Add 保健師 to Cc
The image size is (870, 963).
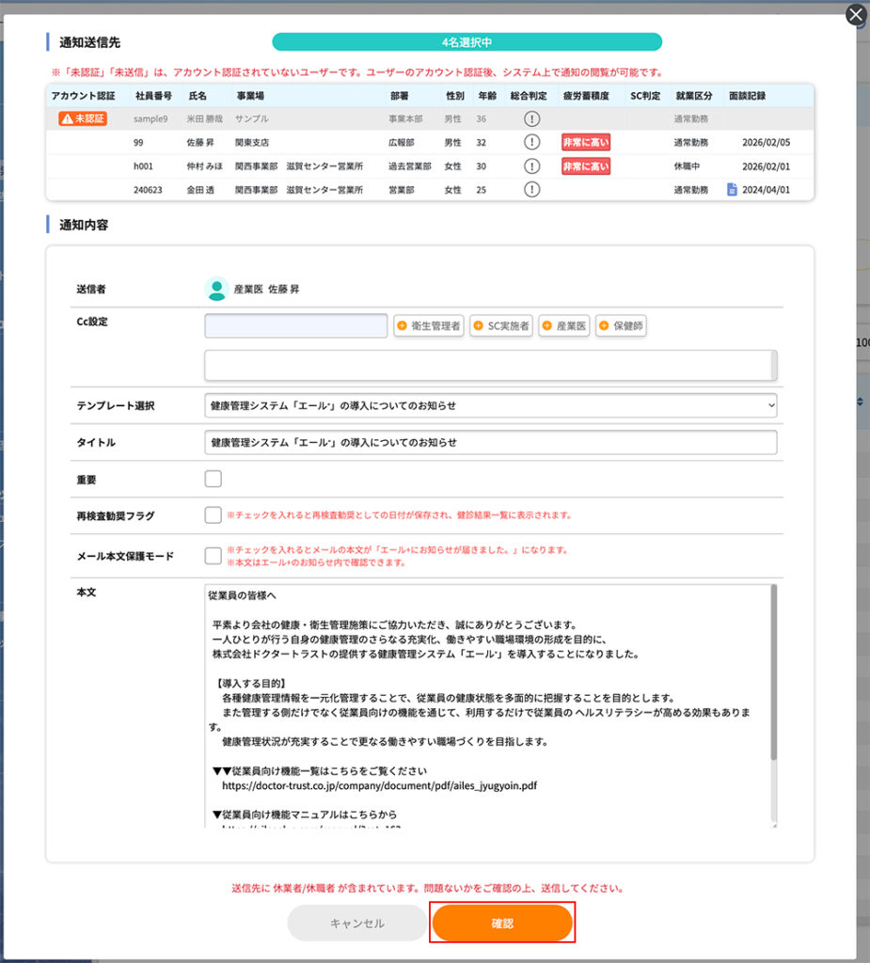[x=621, y=326]
